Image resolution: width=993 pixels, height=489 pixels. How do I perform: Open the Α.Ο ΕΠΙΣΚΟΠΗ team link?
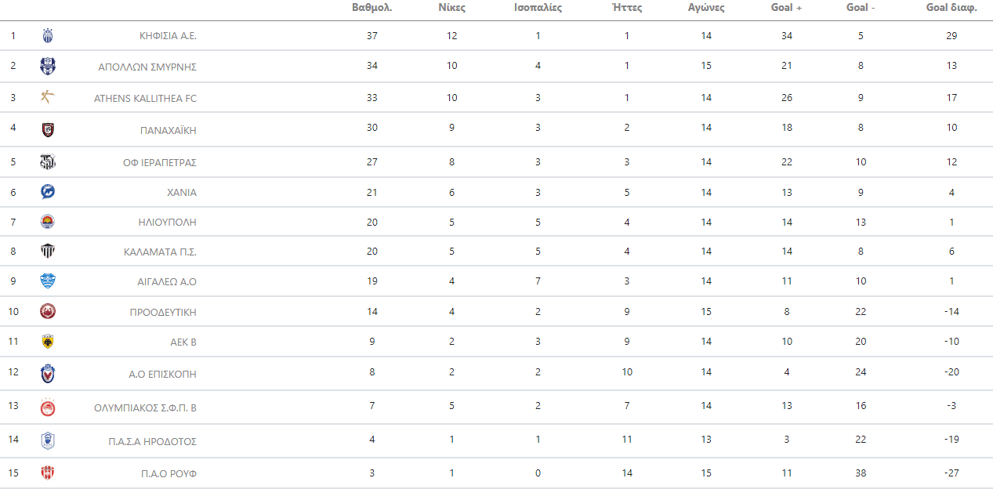[x=162, y=374]
